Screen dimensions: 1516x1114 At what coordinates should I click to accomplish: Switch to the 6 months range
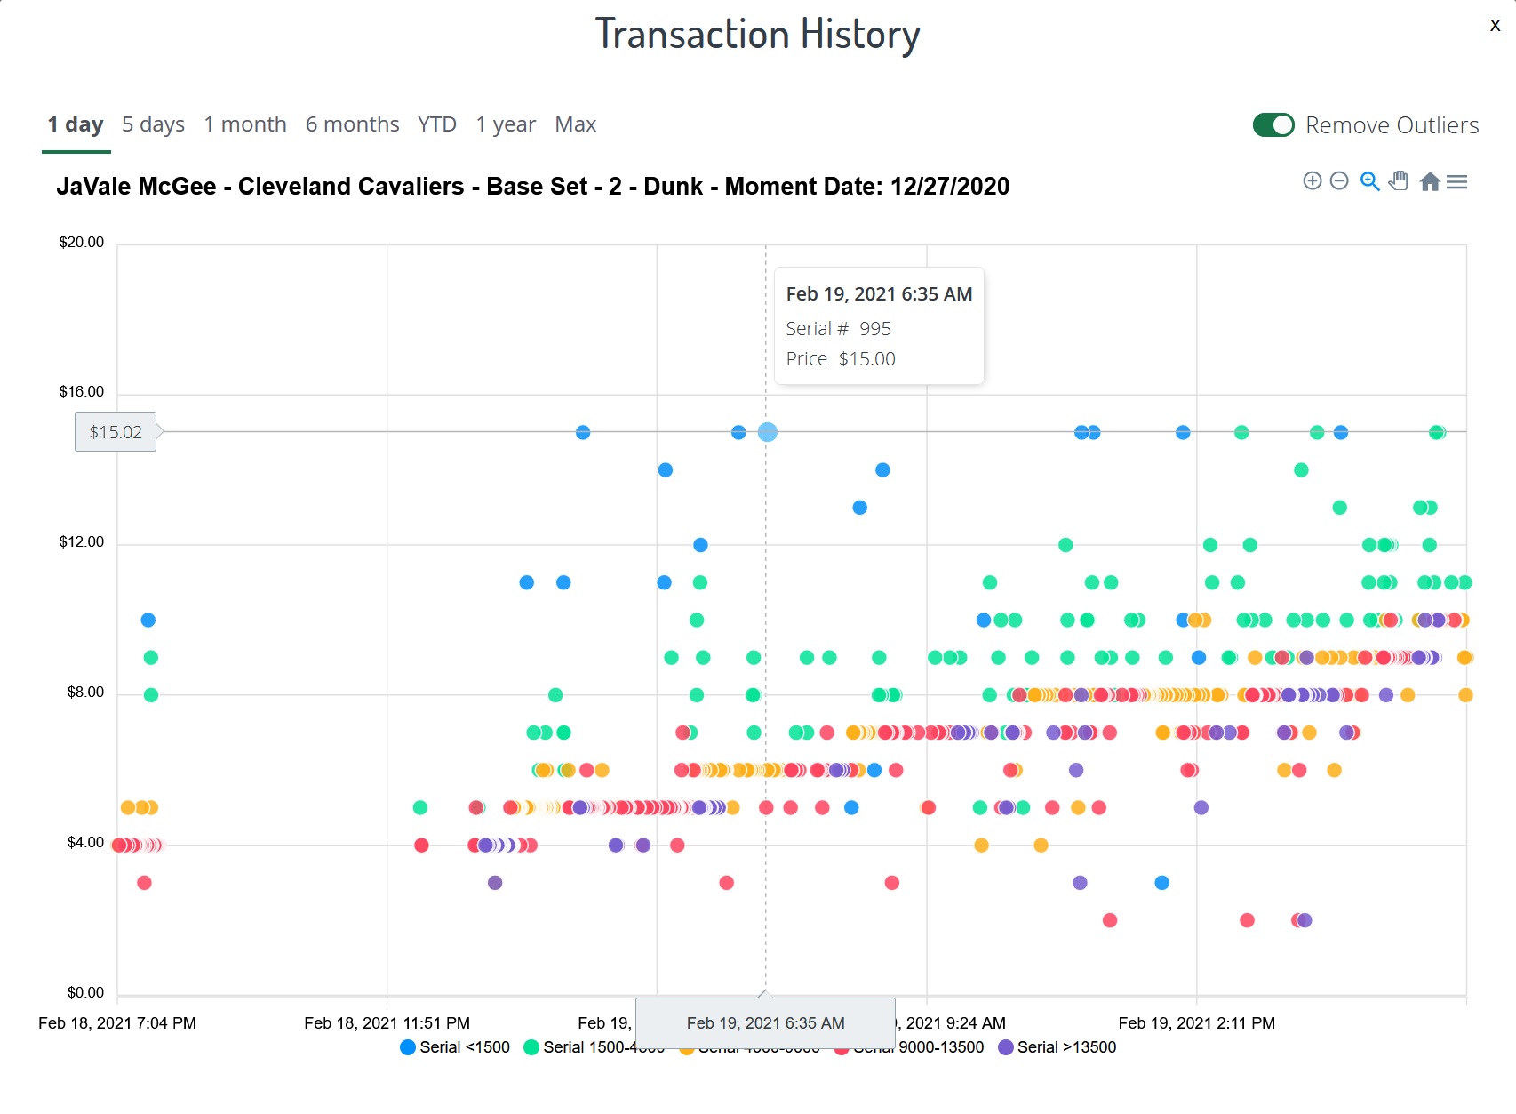point(353,124)
